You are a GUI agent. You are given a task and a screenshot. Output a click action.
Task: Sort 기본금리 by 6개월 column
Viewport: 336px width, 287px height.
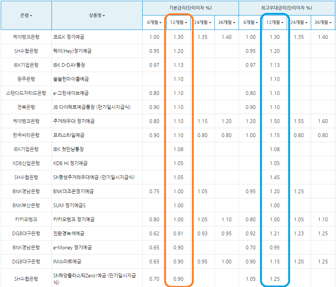point(154,23)
